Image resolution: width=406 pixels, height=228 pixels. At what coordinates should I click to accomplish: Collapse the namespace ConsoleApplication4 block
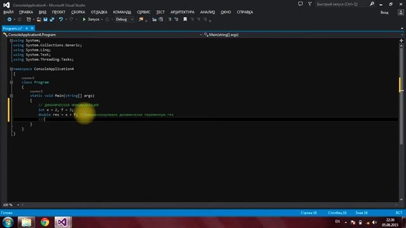pos(11,69)
